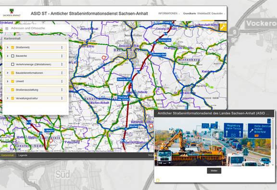This screenshot has height=190, width=277.
Task: Click the Weiter button in dialog
Action: [x=214, y=171]
